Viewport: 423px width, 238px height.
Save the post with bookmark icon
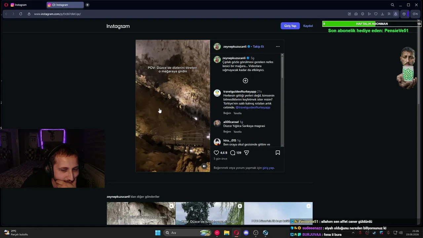coord(278,153)
